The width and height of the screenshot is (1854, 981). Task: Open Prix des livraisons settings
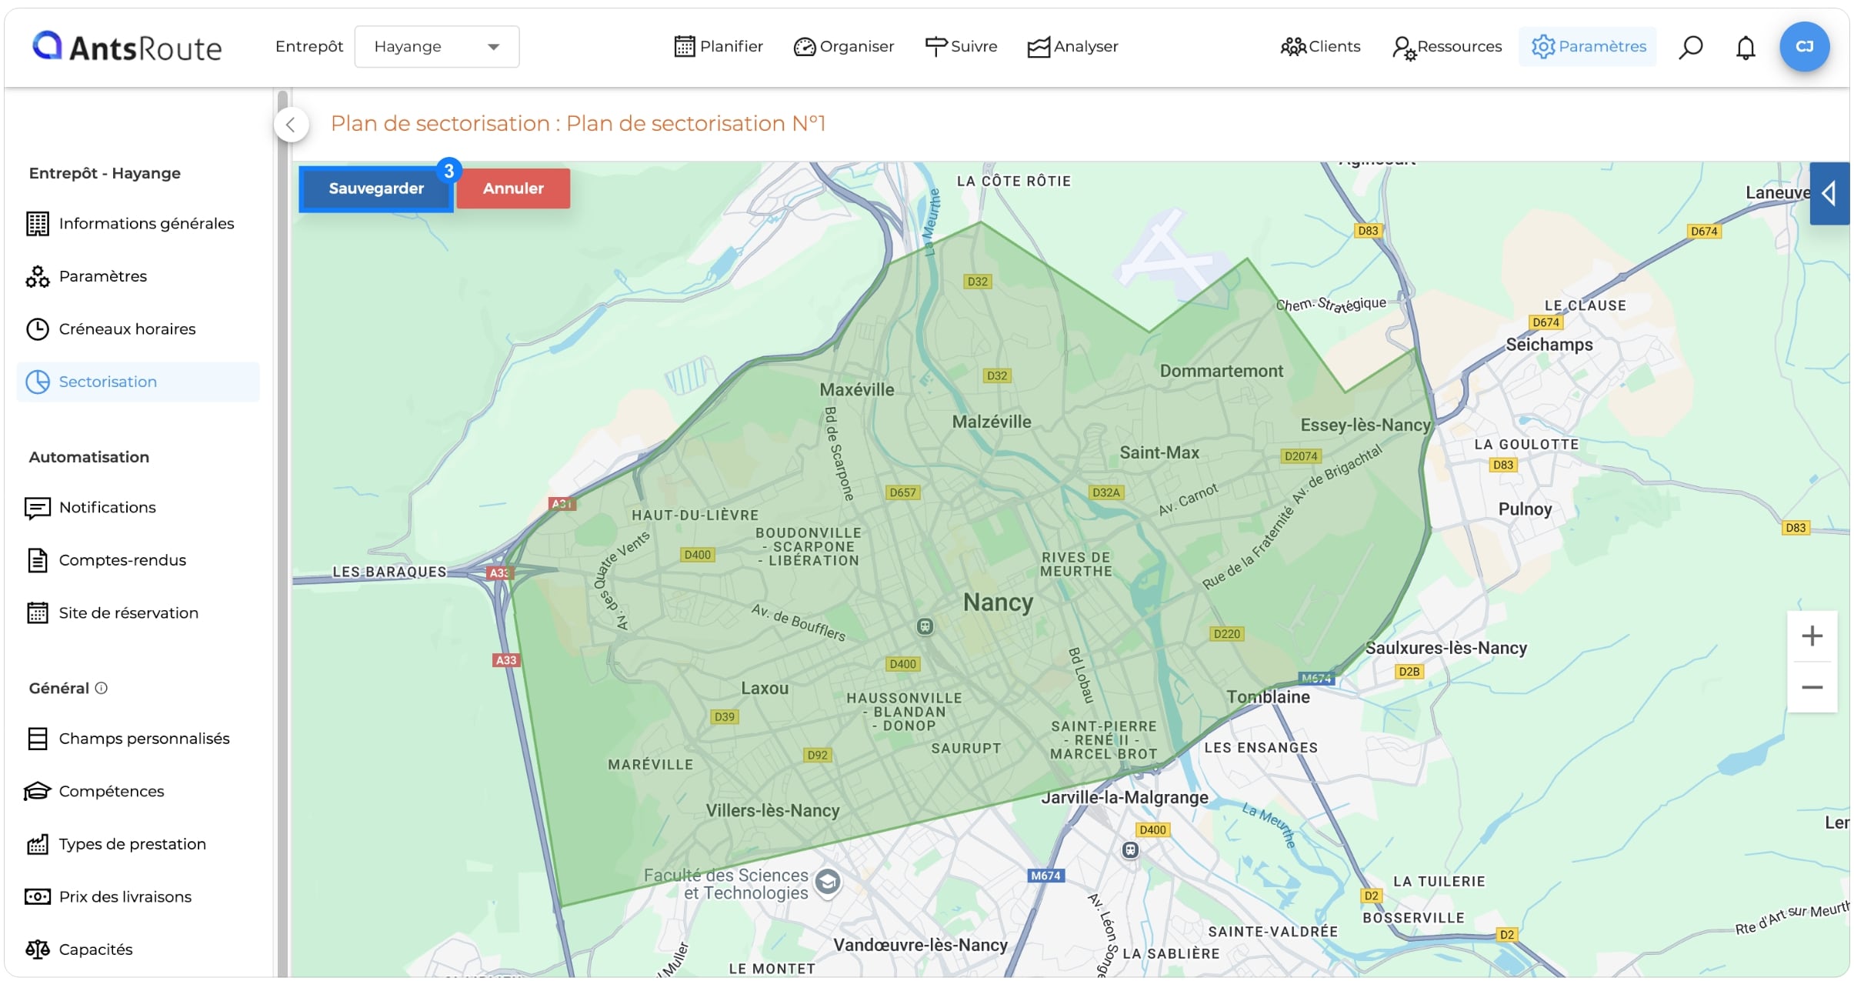[x=138, y=897]
